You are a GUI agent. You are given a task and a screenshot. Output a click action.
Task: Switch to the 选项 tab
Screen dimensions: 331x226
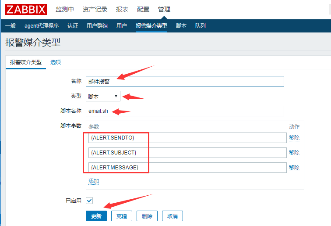[x=56, y=62]
